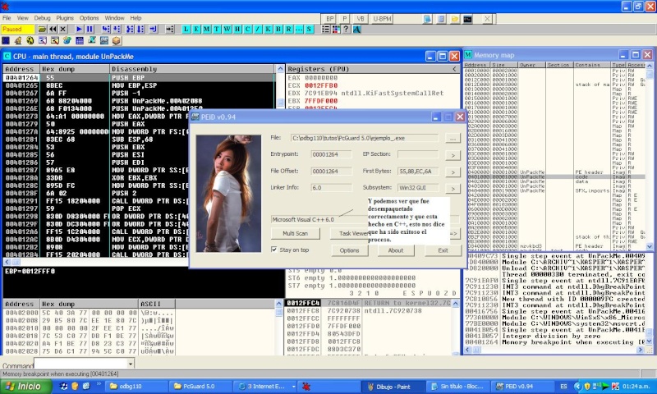
Task: Open the Plugins menu
Action: (x=65, y=18)
